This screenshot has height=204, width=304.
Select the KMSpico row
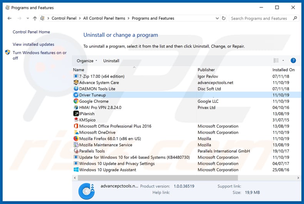(x=187, y=120)
